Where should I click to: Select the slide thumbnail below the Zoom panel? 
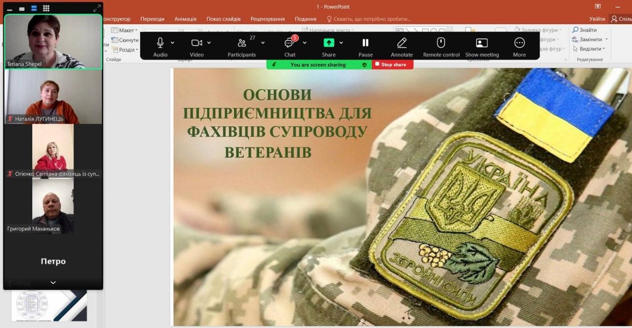pos(49,305)
